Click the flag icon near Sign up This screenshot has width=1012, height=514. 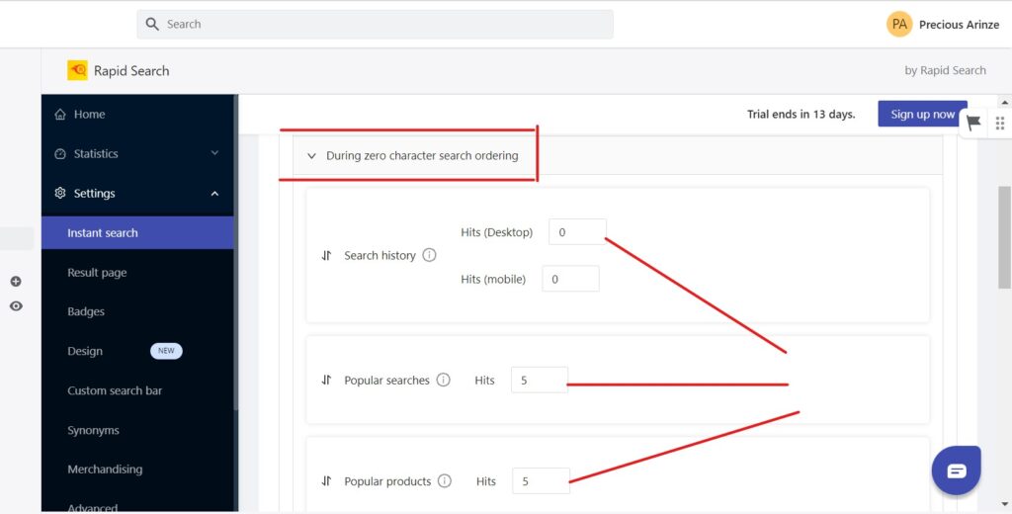click(973, 123)
